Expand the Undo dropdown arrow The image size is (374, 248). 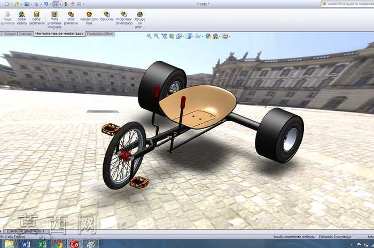(51, 4)
